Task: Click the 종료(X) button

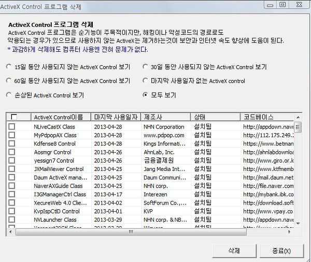Action: tap(281, 251)
